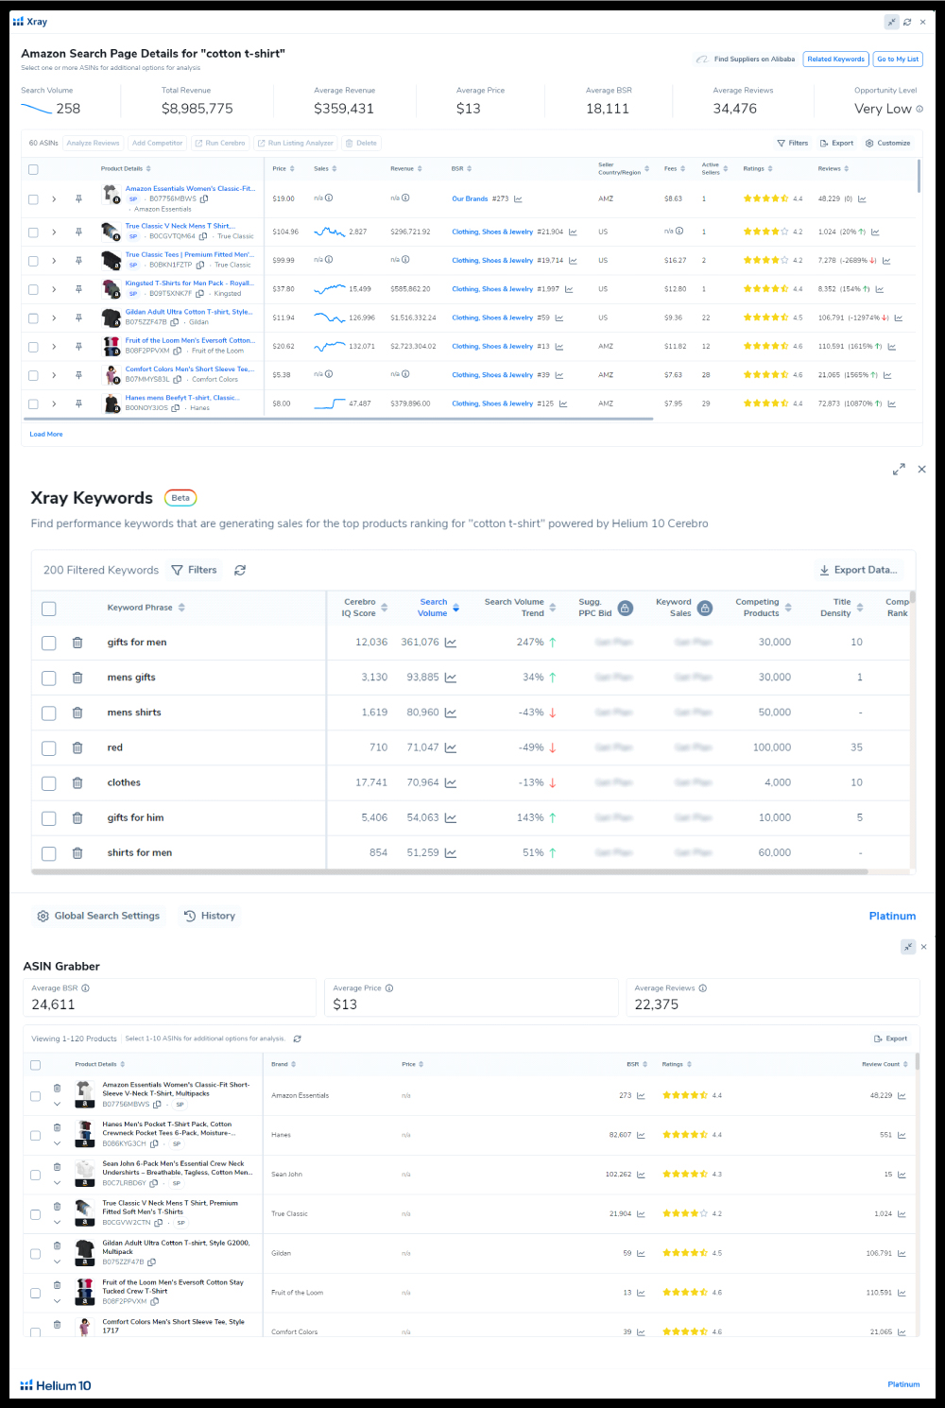Expand the Hanes Beefyt T-shirt row
Screen dimensions: 945x1408
click(54, 403)
